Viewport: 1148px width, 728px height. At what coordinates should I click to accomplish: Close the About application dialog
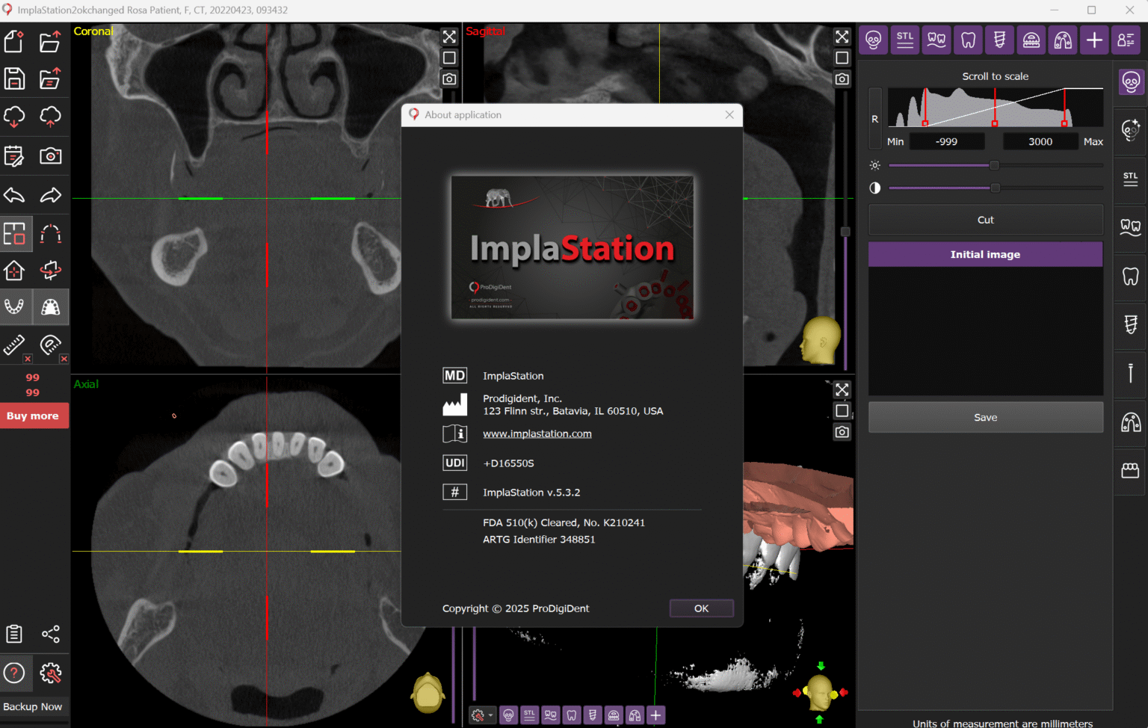(729, 114)
